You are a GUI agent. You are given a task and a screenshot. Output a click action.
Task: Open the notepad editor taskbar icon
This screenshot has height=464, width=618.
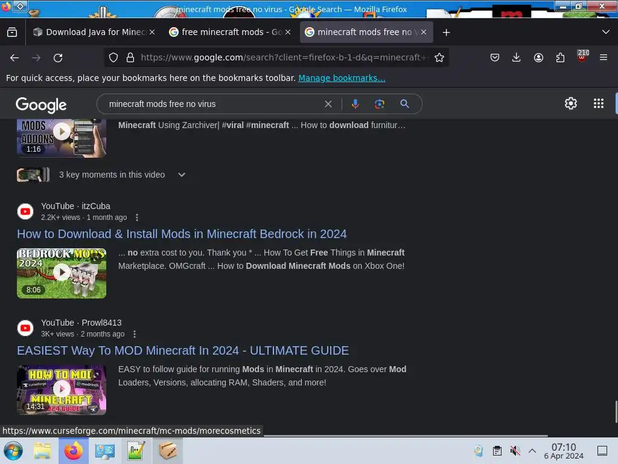pos(136,451)
